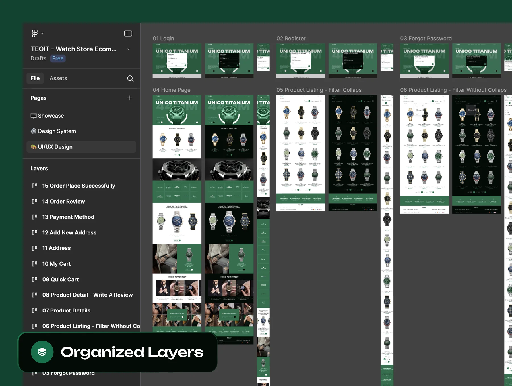Click section icon for 06 Product Listing layer
Screen dimensions: 512x386
(34, 326)
